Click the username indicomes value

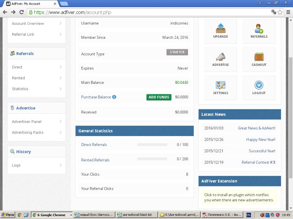coord(179,23)
